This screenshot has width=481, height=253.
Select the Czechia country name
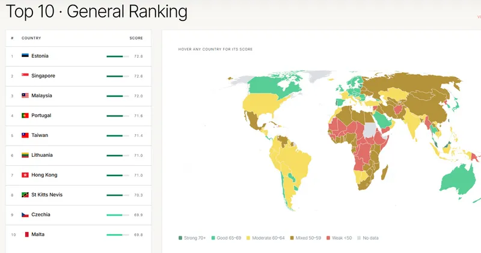[x=41, y=215]
